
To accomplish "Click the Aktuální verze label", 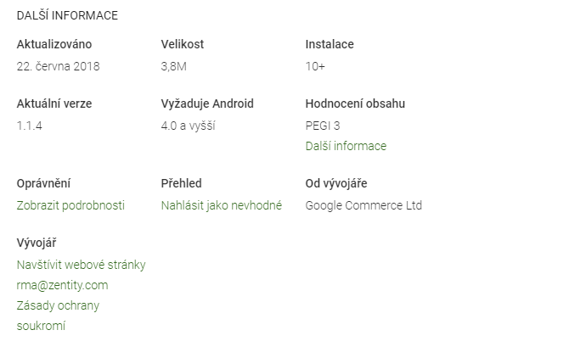I will tap(54, 103).
